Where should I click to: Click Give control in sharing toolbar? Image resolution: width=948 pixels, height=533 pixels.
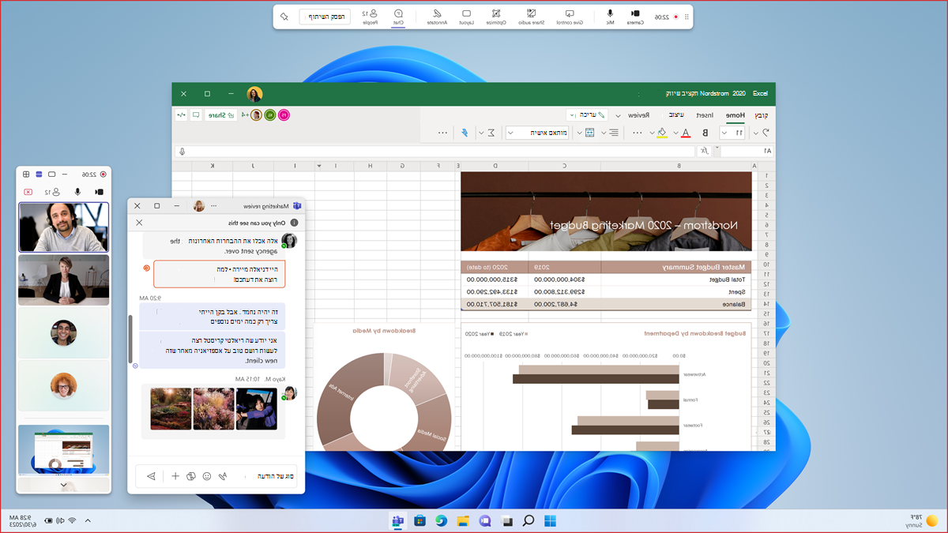[x=570, y=17]
